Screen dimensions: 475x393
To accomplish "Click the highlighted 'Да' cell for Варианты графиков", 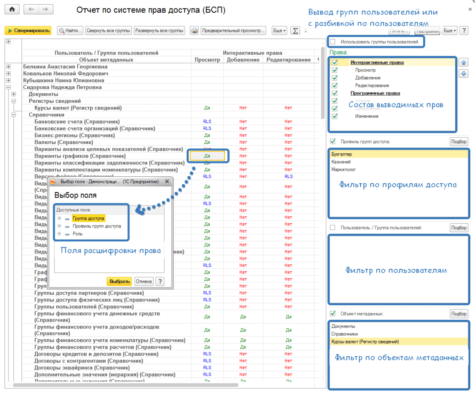I will click(207, 156).
